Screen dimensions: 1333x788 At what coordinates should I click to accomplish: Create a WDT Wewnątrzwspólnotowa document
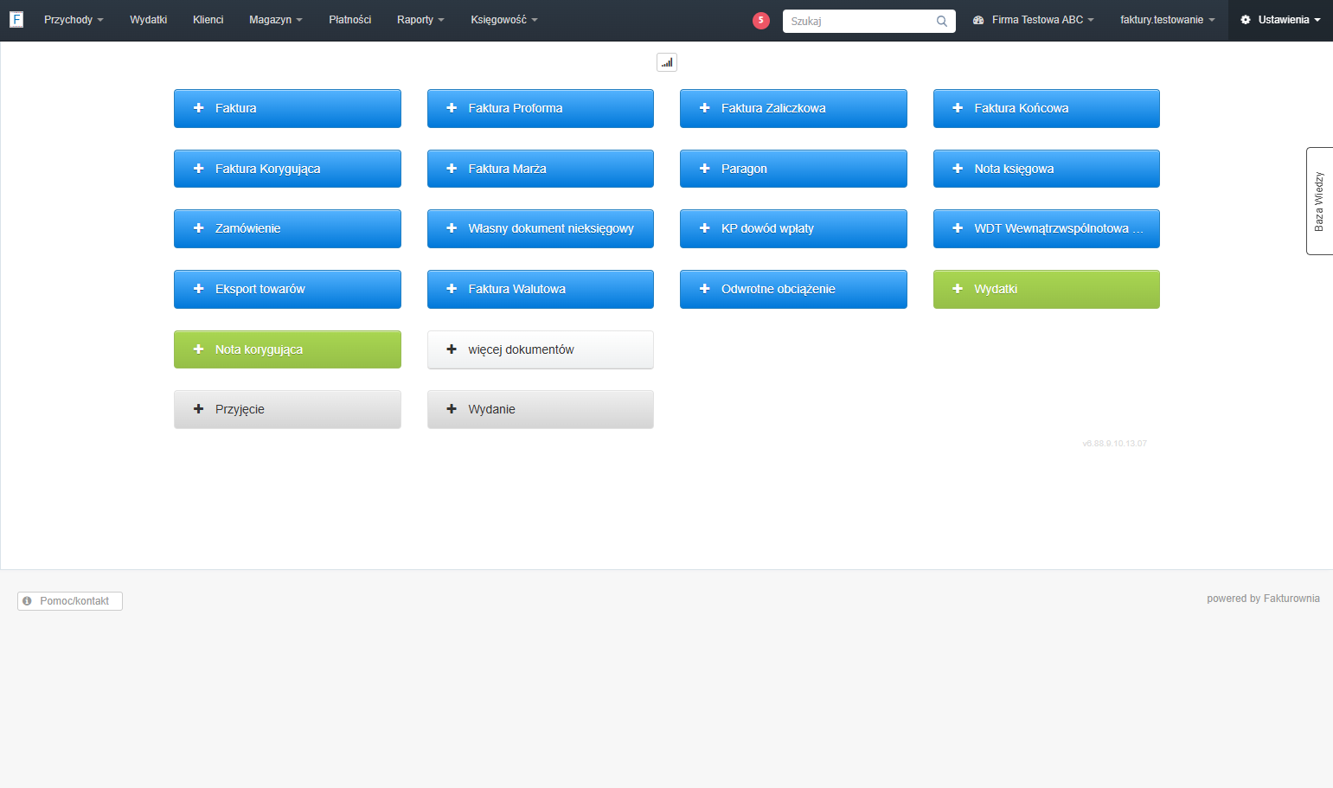click(1047, 228)
